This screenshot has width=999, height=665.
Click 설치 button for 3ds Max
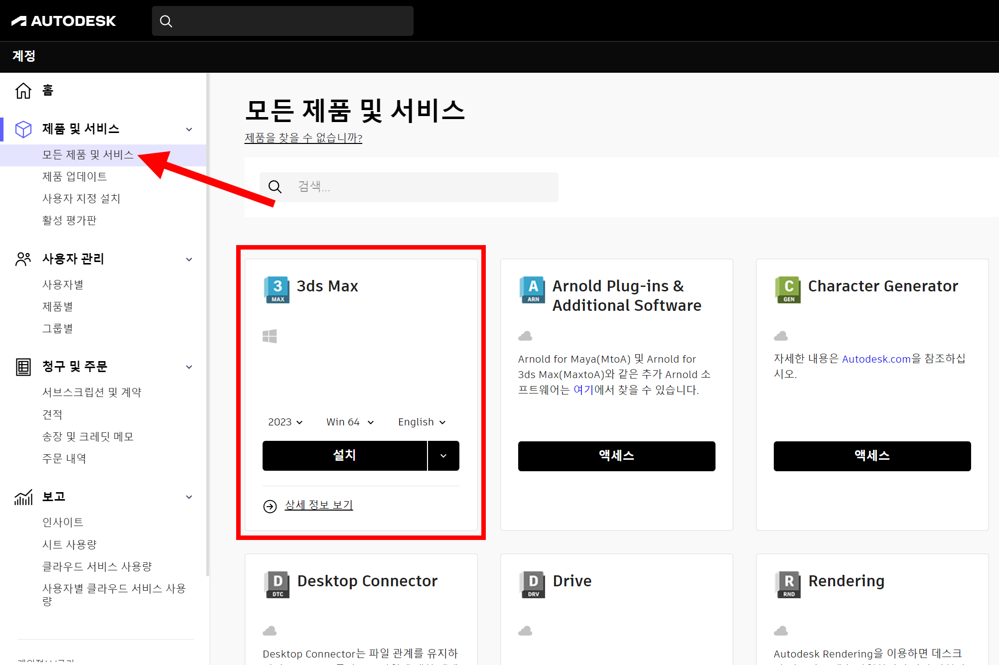click(x=344, y=456)
